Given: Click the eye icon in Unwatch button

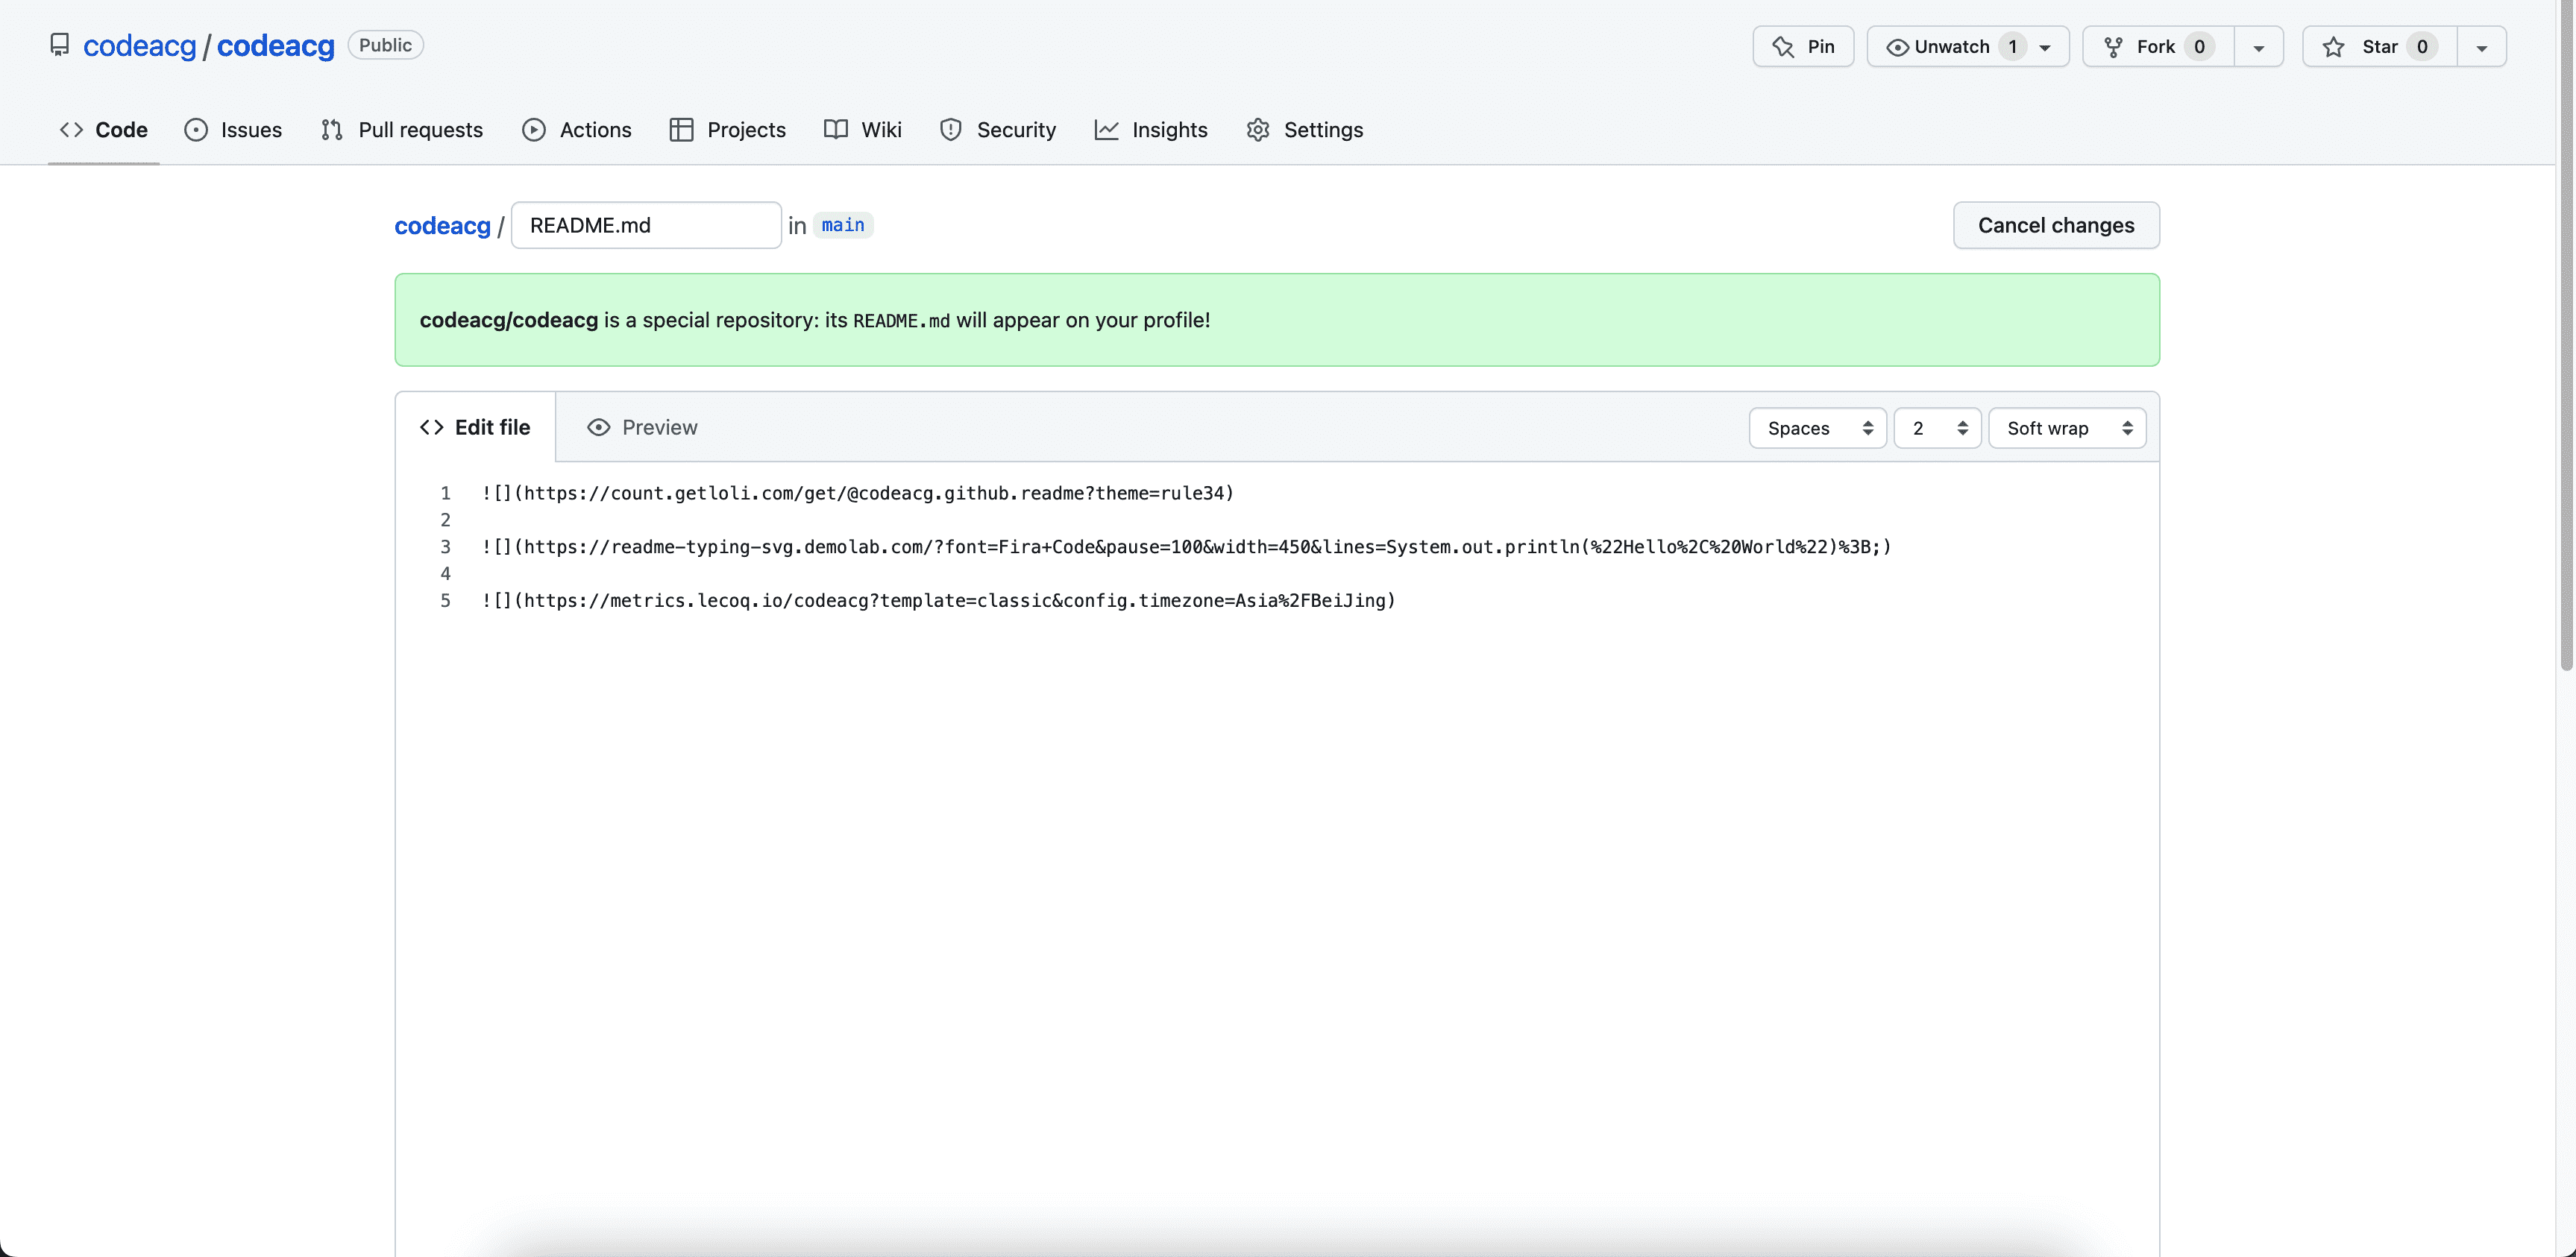Looking at the screenshot, I should (x=1897, y=47).
